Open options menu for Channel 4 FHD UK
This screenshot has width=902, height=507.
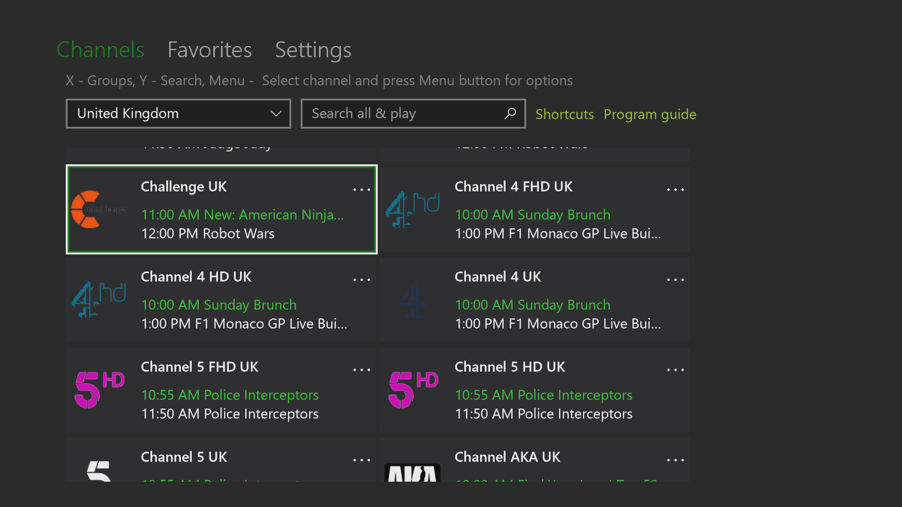(676, 189)
